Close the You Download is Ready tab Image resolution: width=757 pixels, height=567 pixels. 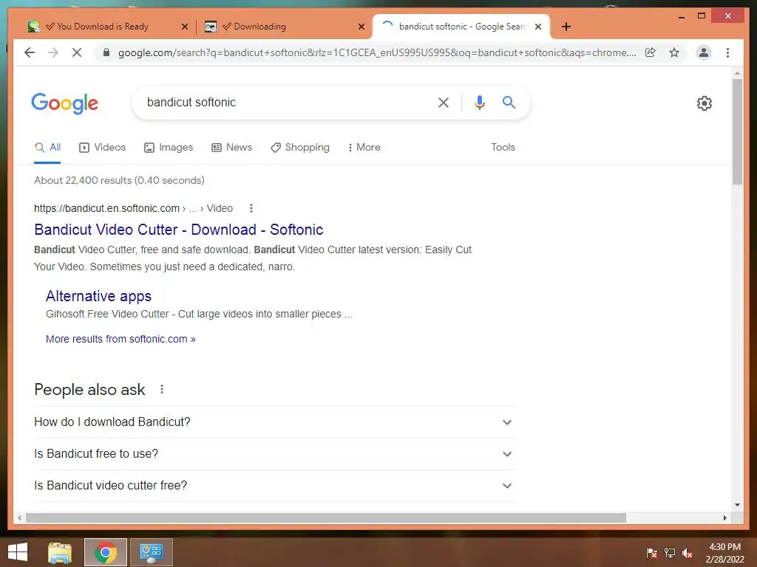(x=184, y=27)
